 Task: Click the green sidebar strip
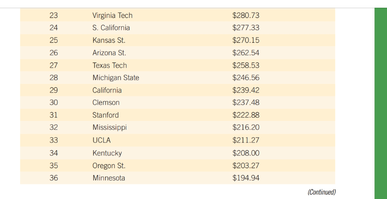tap(381, 104)
